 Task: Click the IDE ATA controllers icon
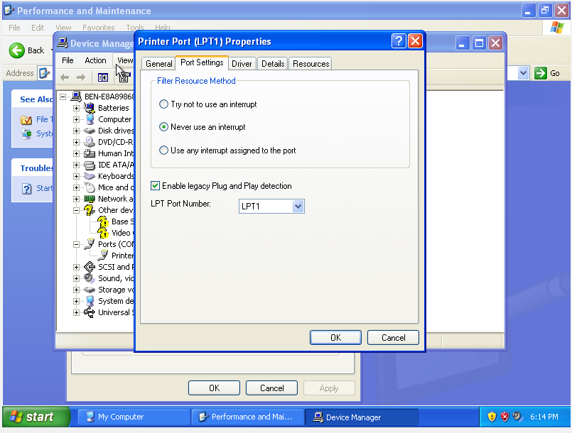pyautogui.click(x=90, y=165)
